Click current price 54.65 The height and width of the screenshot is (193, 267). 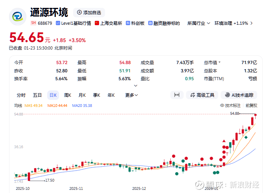pyautogui.click(x=27, y=37)
